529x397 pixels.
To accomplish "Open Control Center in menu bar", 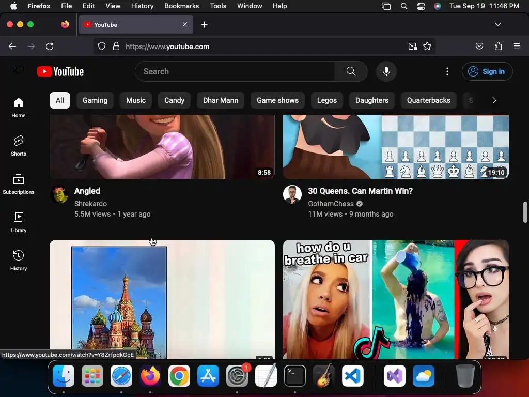I will click(421, 6).
